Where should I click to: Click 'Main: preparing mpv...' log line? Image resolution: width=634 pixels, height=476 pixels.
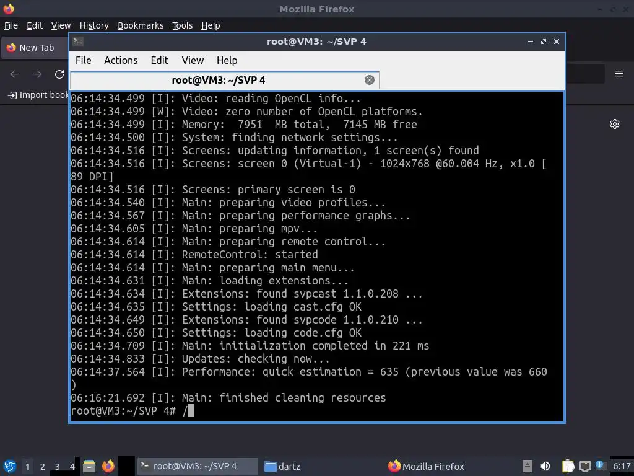194,229
